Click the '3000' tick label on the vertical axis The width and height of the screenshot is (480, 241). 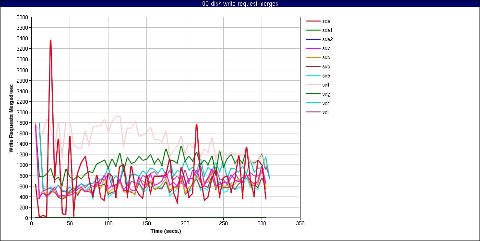coord(23,59)
